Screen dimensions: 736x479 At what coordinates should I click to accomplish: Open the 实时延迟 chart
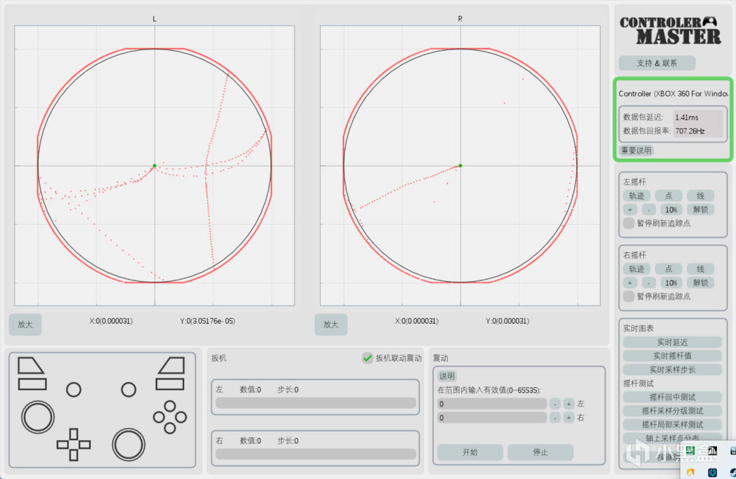[672, 342]
